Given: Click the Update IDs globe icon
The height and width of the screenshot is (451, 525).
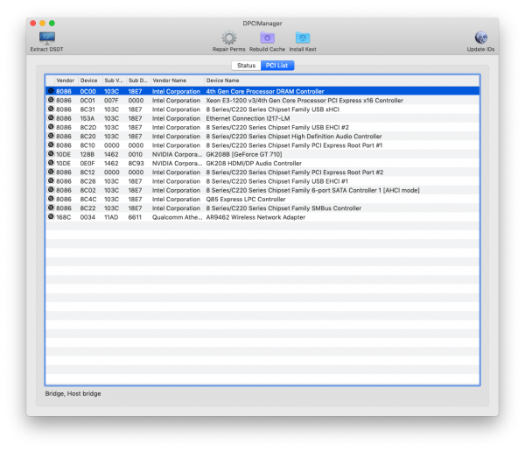Looking at the screenshot, I should [x=480, y=38].
